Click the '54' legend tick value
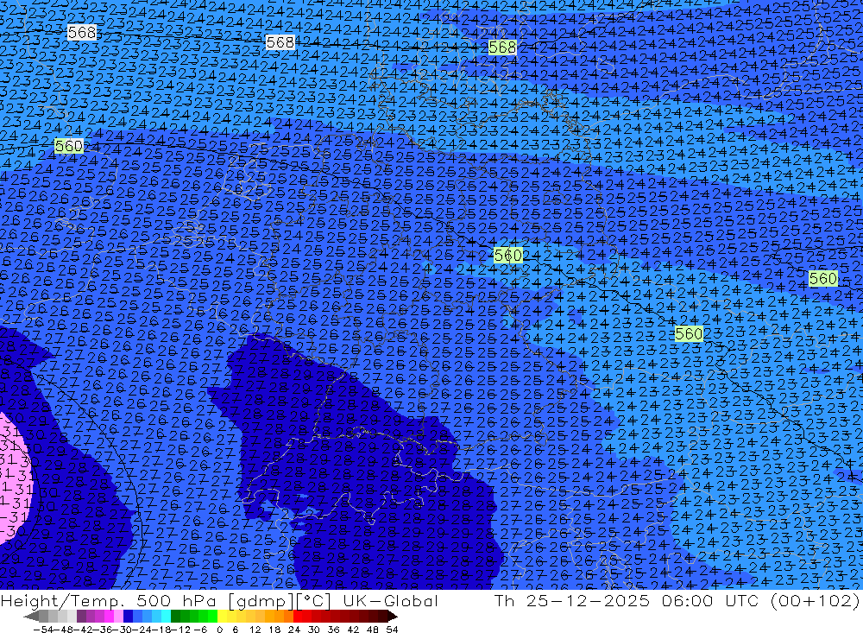The width and height of the screenshot is (863, 633). (x=392, y=630)
